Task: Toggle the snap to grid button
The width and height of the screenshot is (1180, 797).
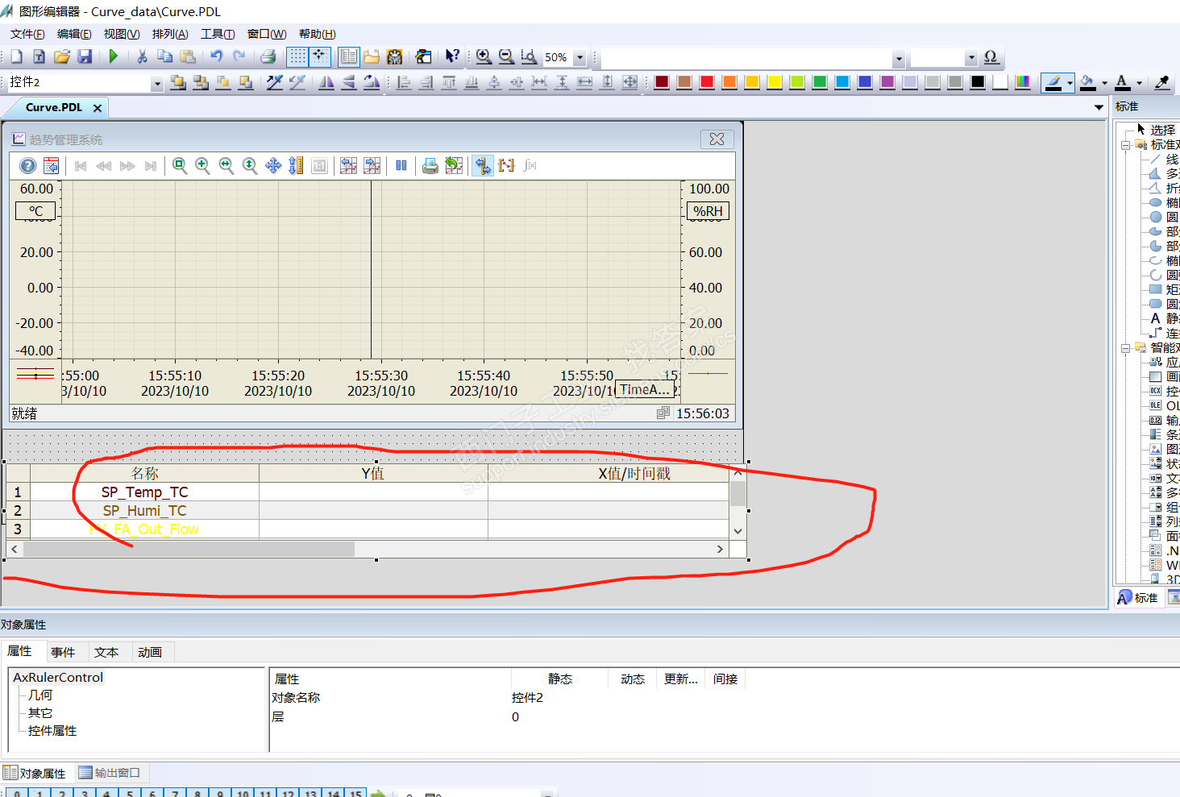Action: pos(320,56)
